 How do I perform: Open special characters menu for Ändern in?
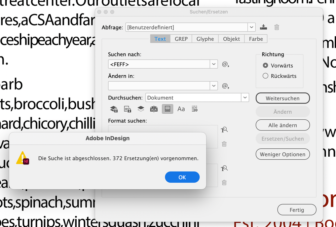pyautogui.click(x=225, y=86)
